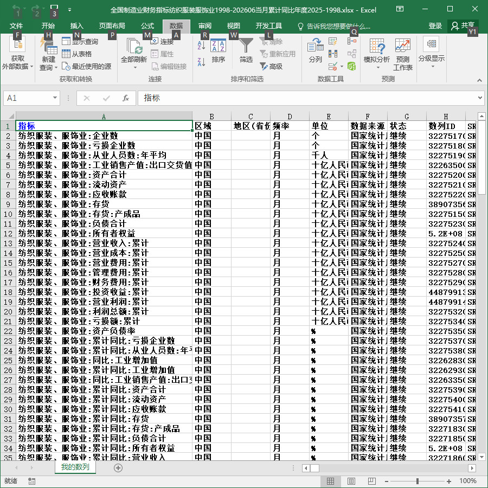
Task: Click 显示查询 show queries button
Action: pyautogui.click(x=80, y=41)
